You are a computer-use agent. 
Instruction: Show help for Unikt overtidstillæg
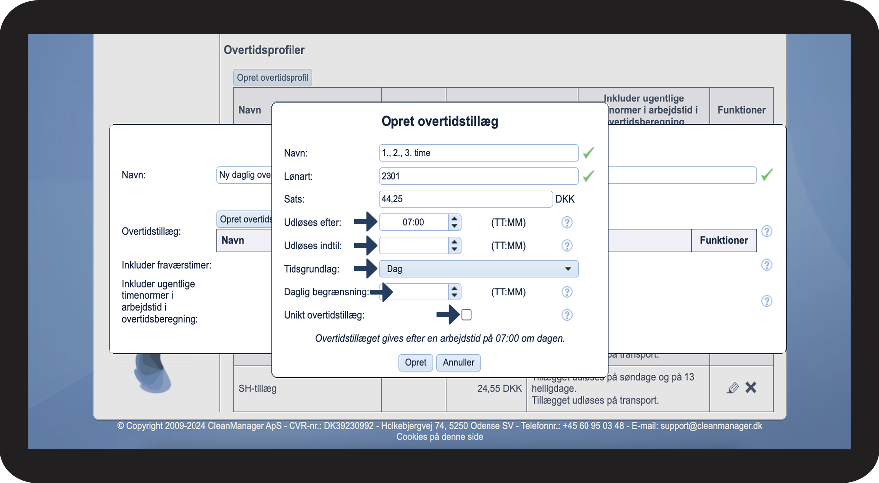567,315
